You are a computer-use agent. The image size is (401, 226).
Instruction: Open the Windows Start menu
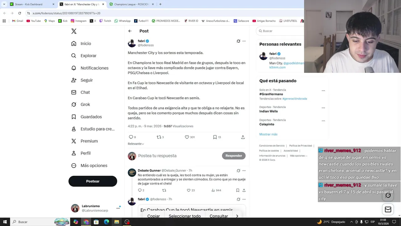[x=5, y=222]
